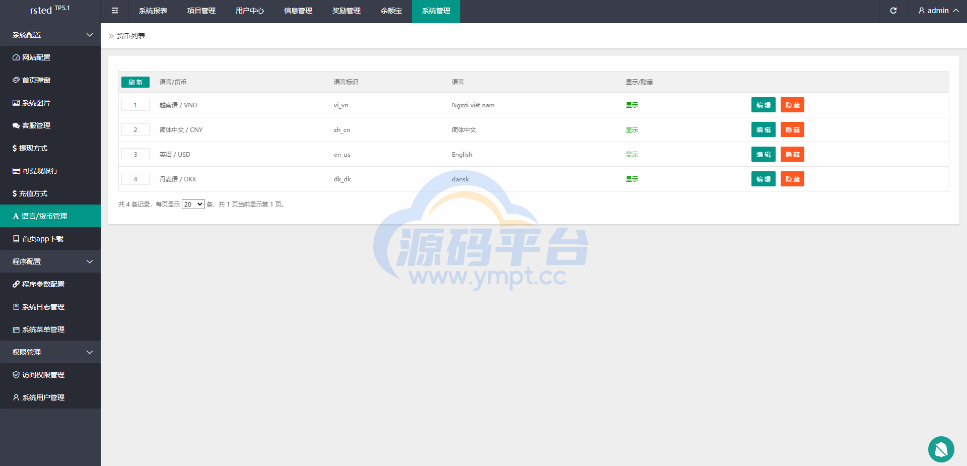Click the sort order field of 越南语 row
This screenshot has height=466, width=967.
pyautogui.click(x=135, y=105)
